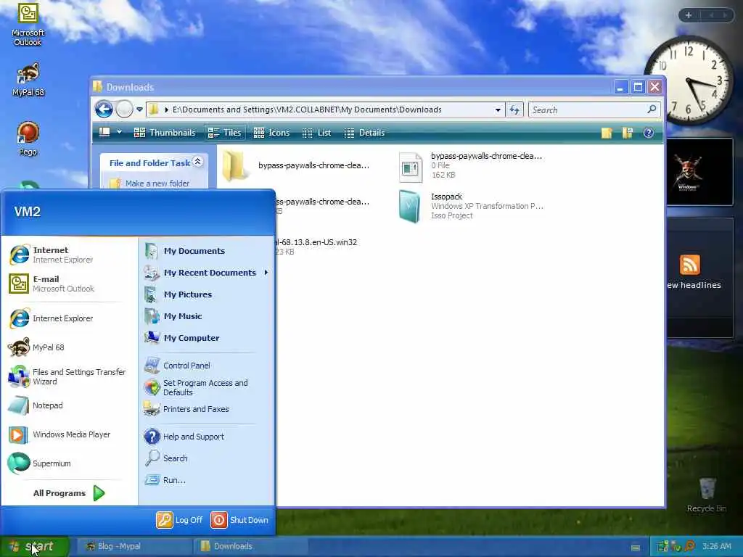
Task: Open My Pictures
Action: (x=207, y=294)
